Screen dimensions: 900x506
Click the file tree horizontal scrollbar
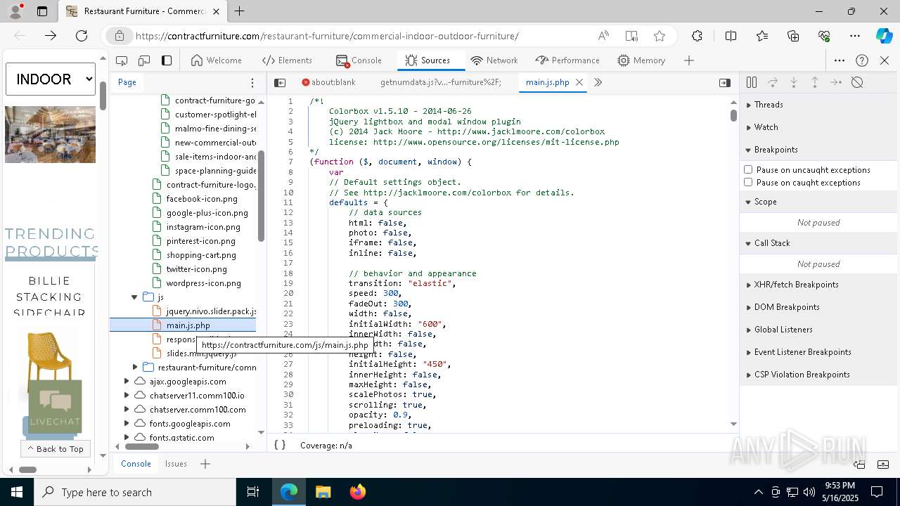(142, 446)
